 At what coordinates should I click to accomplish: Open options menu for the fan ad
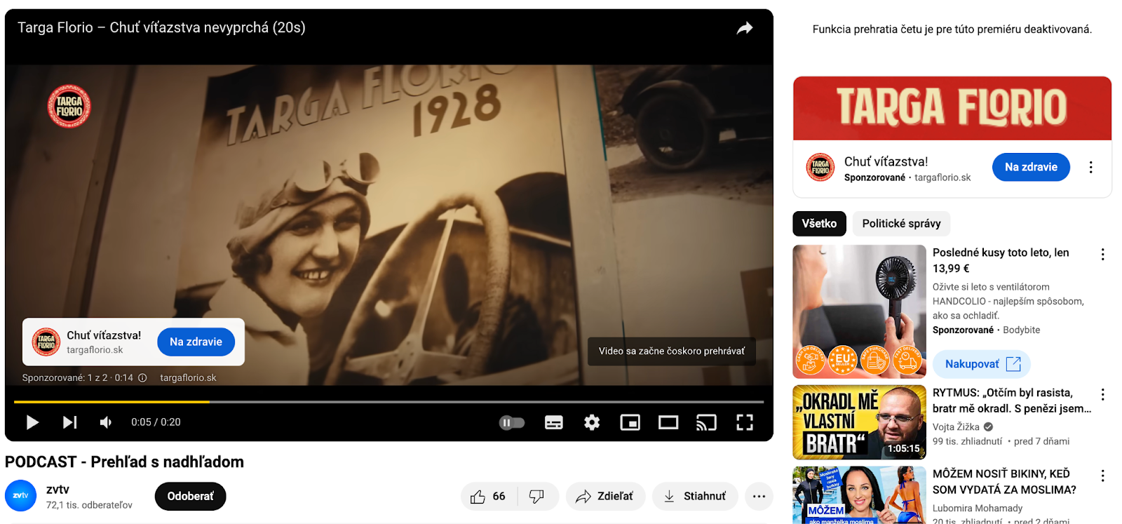pyautogui.click(x=1102, y=255)
